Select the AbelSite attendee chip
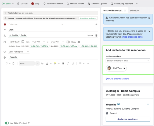Image resolution: width=154 pixels, height=126 pixels. pyautogui.click(x=14, y=35)
